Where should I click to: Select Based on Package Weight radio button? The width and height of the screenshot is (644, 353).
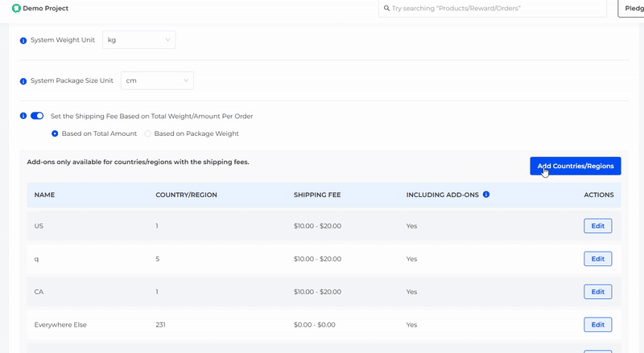(147, 133)
